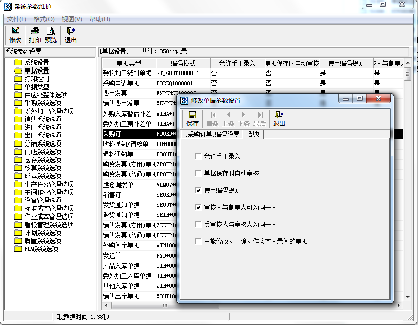Open the 帮助(H) menu
This screenshot has width=418, height=325.
coord(99,19)
